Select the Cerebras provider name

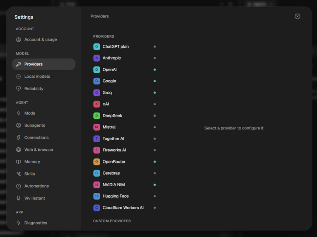coord(111,173)
